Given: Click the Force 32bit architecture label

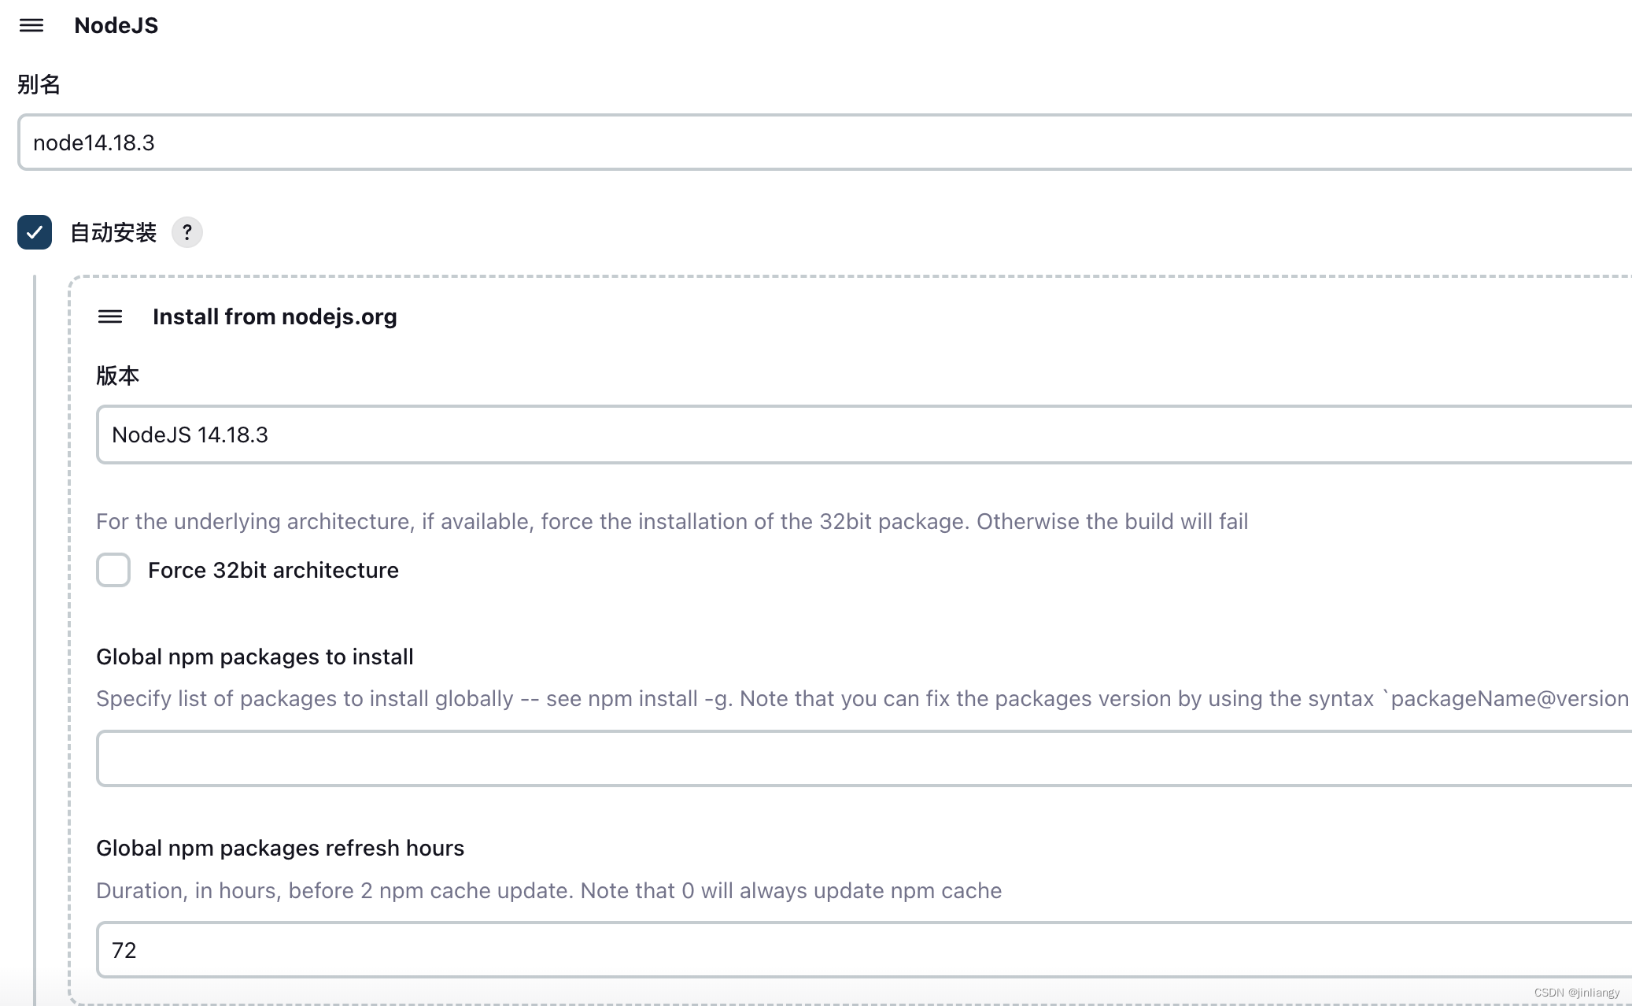Looking at the screenshot, I should click(x=273, y=570).
